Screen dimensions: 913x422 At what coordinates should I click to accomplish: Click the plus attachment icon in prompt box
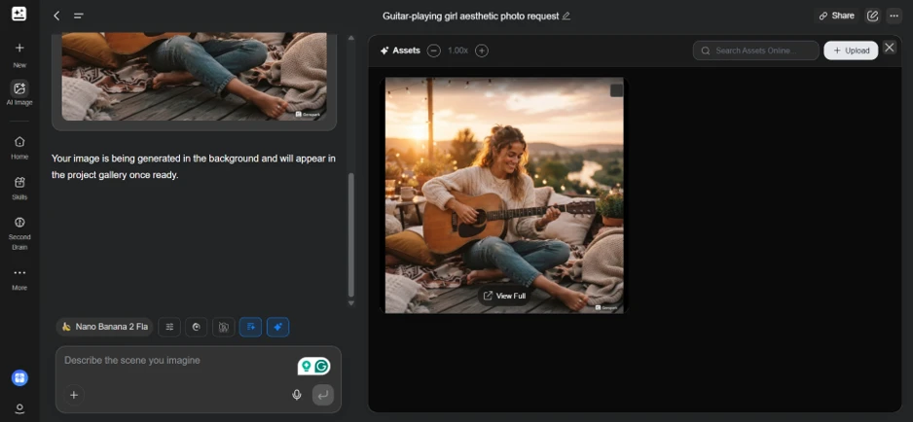pyautogui.click(x=74, y=395)
